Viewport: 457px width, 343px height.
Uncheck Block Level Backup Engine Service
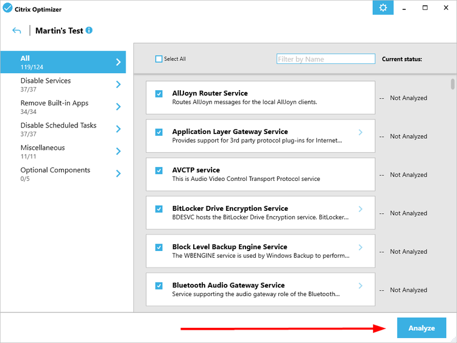(x=159, y=247)
